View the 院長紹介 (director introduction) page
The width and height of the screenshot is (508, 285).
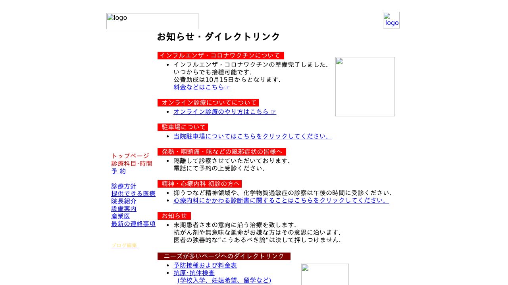124,201
